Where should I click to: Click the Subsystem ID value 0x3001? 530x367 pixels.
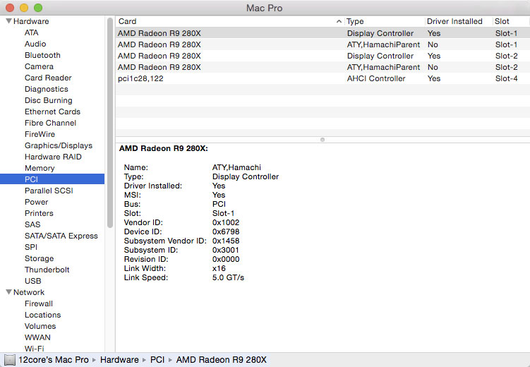point(225,250)
